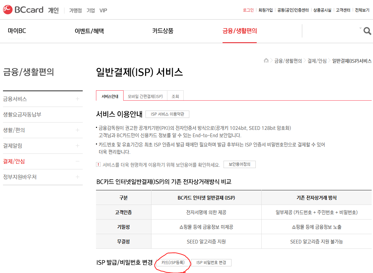Click the home icon in breadcrumb

point(266,61)
